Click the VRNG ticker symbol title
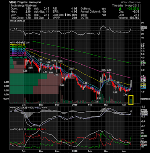The height and width of the screenshot is (153, 150). click(x=13, y=2)
